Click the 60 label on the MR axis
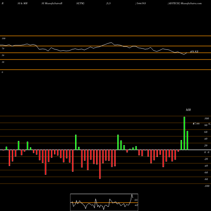 [x=206, y=132]
